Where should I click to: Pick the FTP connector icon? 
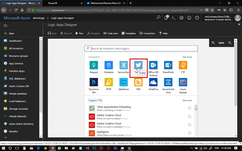pyautogui.click(x=183, y=65)
